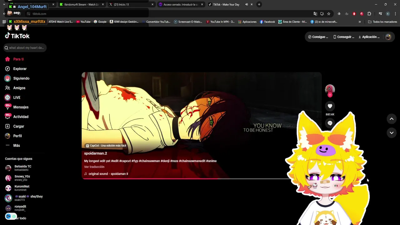Image resolution: width=400 pixels, height=225 pixels.
Task: Open Todos los marcadores folder
Action: tap(382, 22)
